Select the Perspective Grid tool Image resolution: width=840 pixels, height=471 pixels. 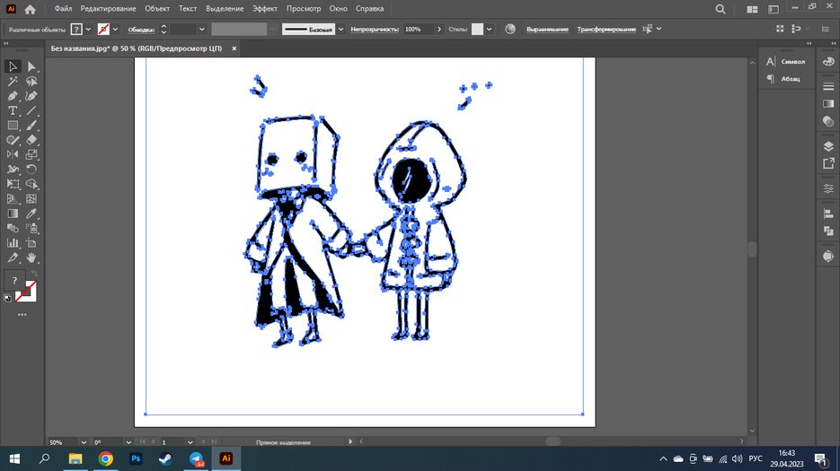[13, 199]
